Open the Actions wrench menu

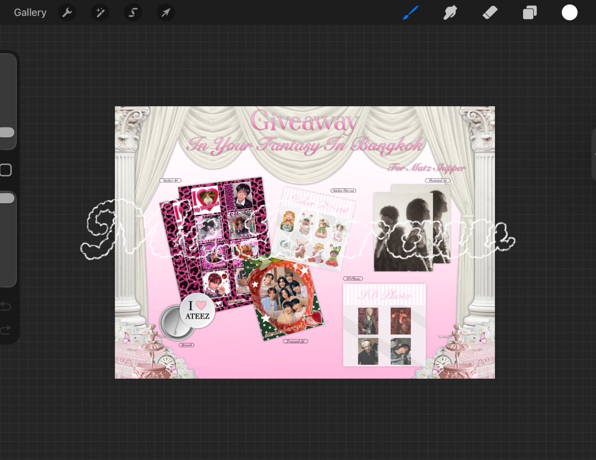[67, 12]
